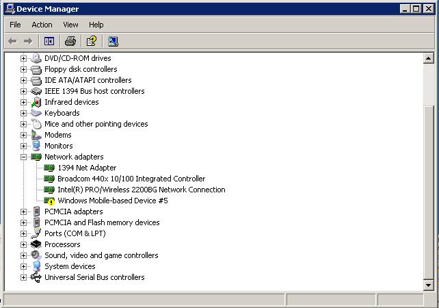Collapse the Network adapters node

23,157
